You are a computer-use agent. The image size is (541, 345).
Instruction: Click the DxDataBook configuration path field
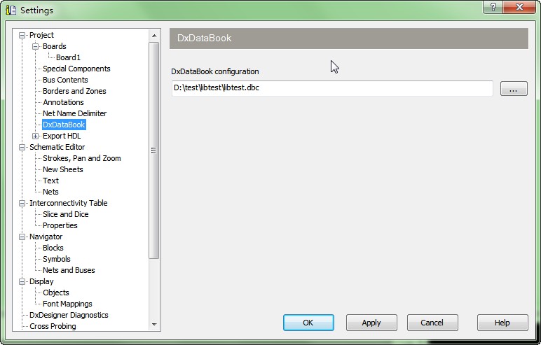tap(332, 88)
